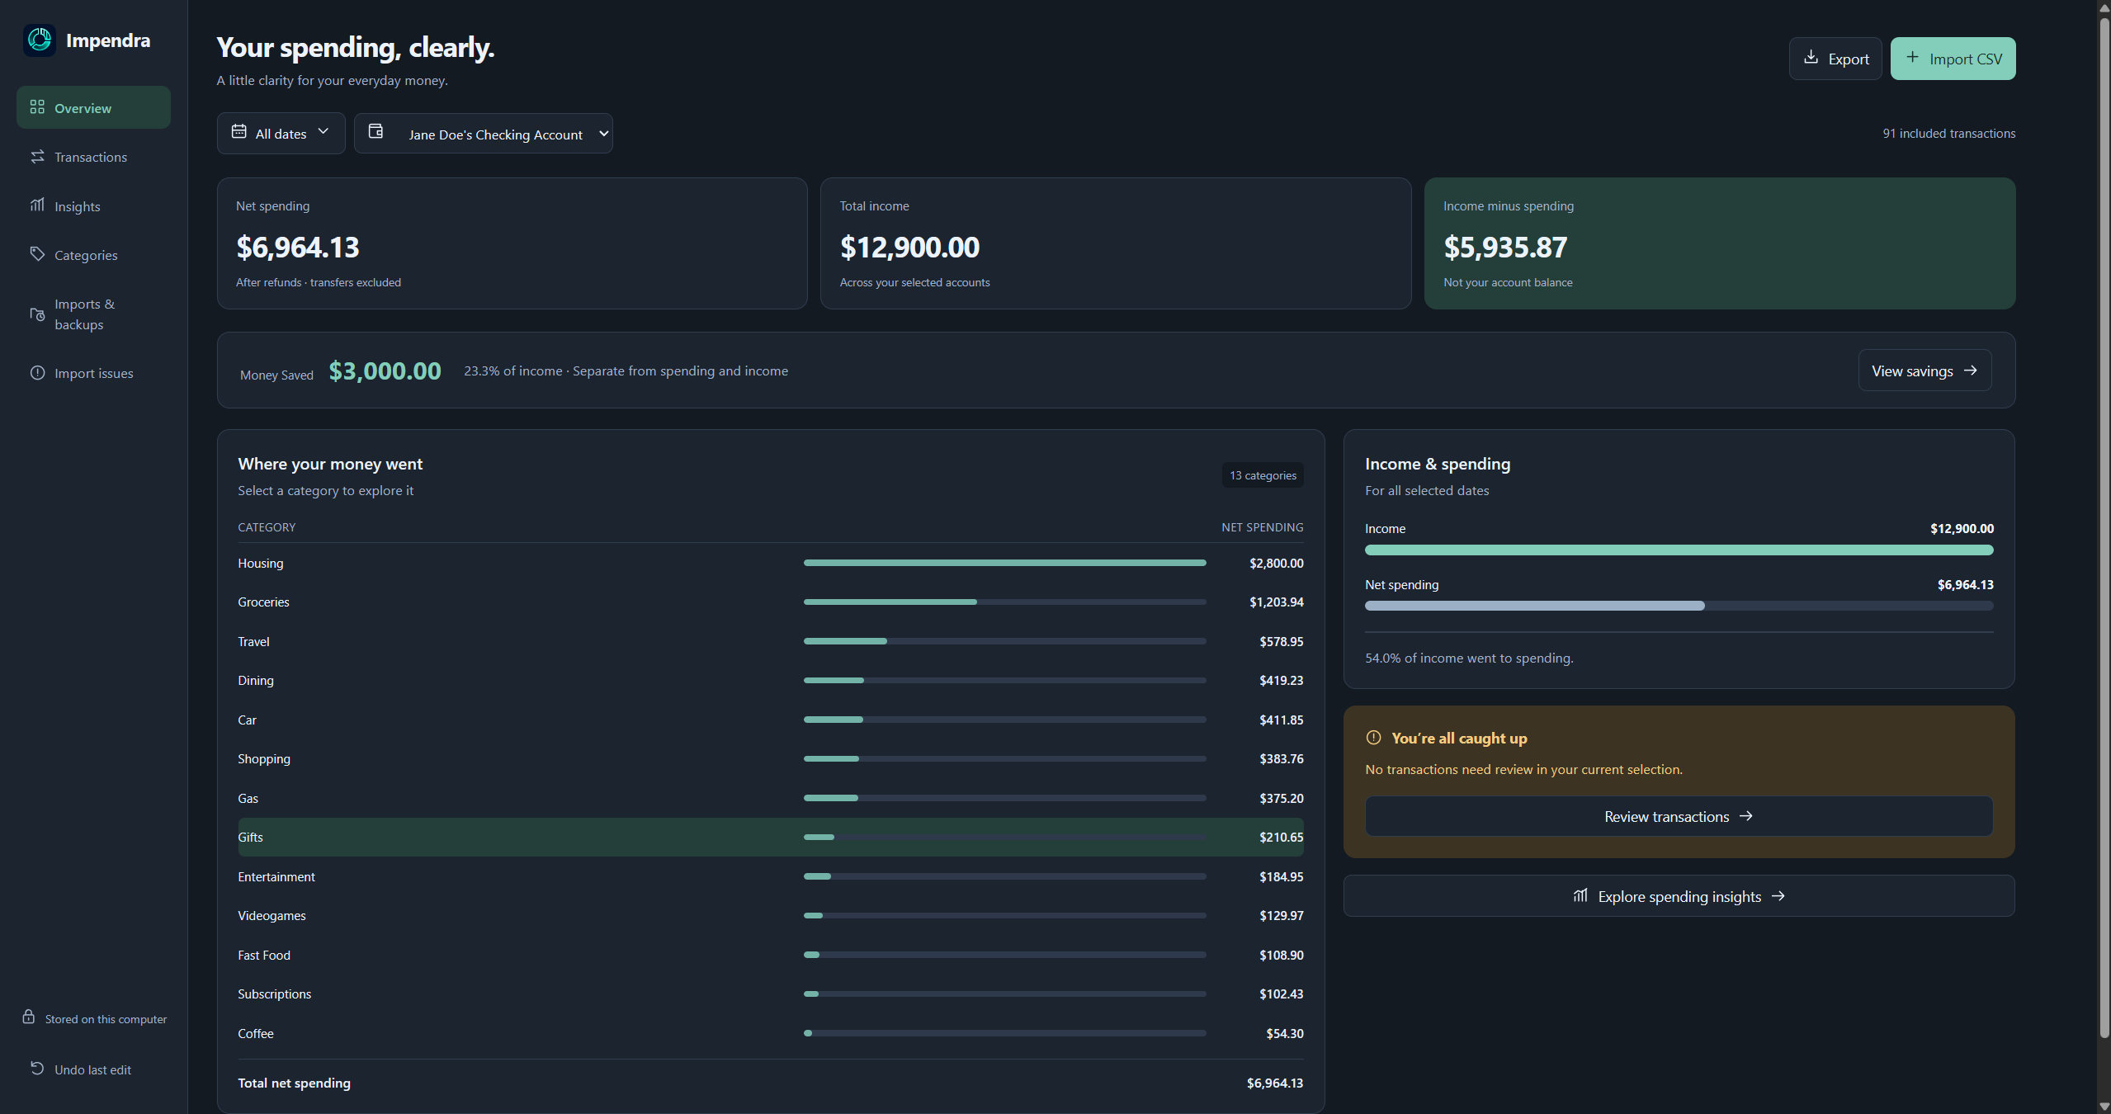Click the CATEGORY column header
The width and height of the screenshot is (2111, 1114).
click(x=267, y=527)
